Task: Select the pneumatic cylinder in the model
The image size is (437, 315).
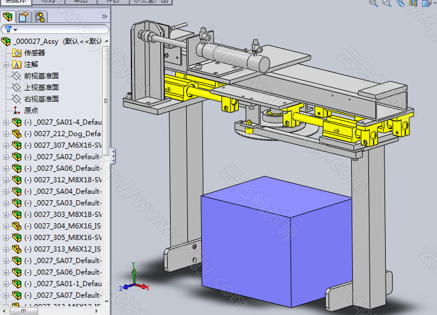Action: point(233,57)
